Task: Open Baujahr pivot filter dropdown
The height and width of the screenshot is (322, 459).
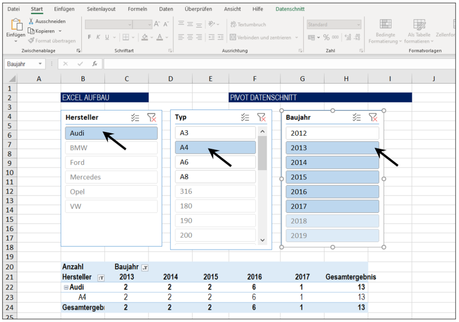Action: (x=145, y=268)
